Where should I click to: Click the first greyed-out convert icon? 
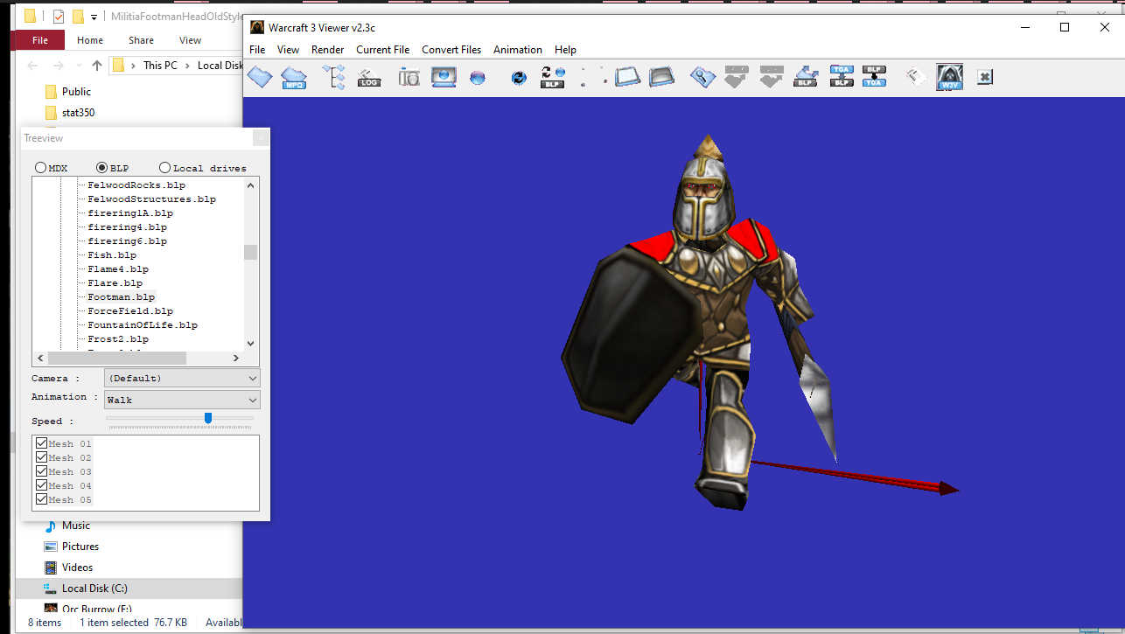click(x=736, y=77)
